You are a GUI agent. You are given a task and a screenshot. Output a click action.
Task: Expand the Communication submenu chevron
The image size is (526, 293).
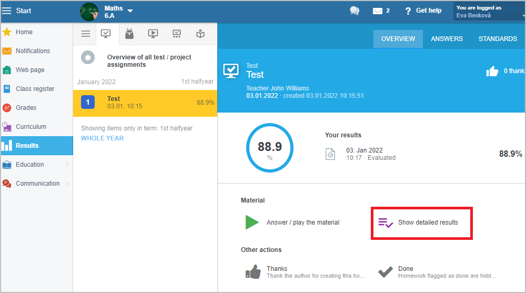click(67, 184)
